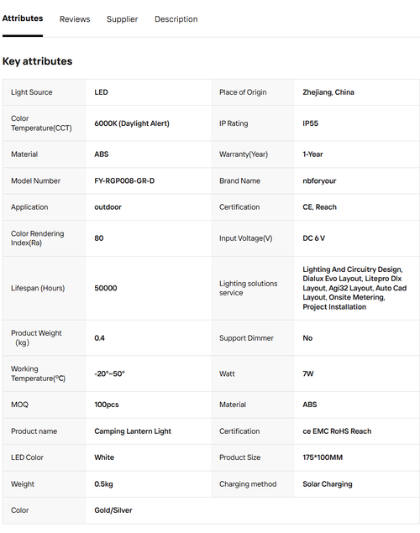Click the DC 6 V input voltage
Screen dimensions: 420x533
point(313,238)
